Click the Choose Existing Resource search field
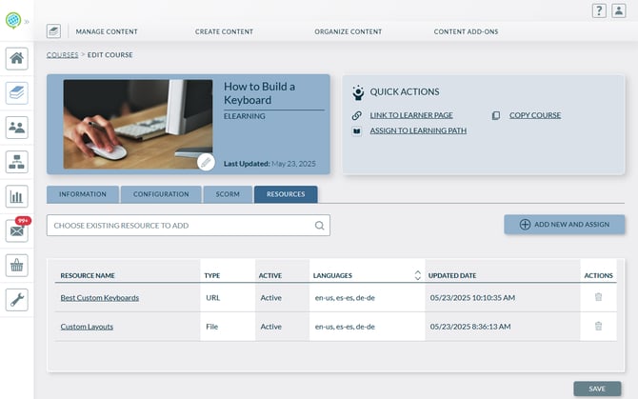The image size is (638, 399). (x=181, y=226)
